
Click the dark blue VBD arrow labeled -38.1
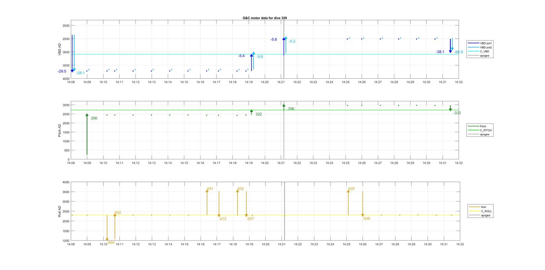point(450,46)
